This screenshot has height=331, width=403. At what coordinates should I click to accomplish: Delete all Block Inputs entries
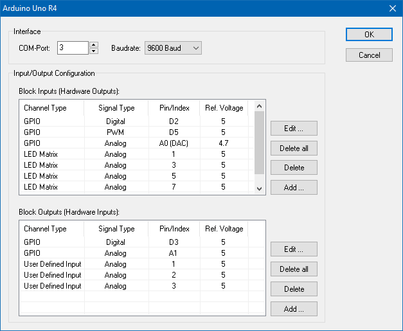(294, 148)
